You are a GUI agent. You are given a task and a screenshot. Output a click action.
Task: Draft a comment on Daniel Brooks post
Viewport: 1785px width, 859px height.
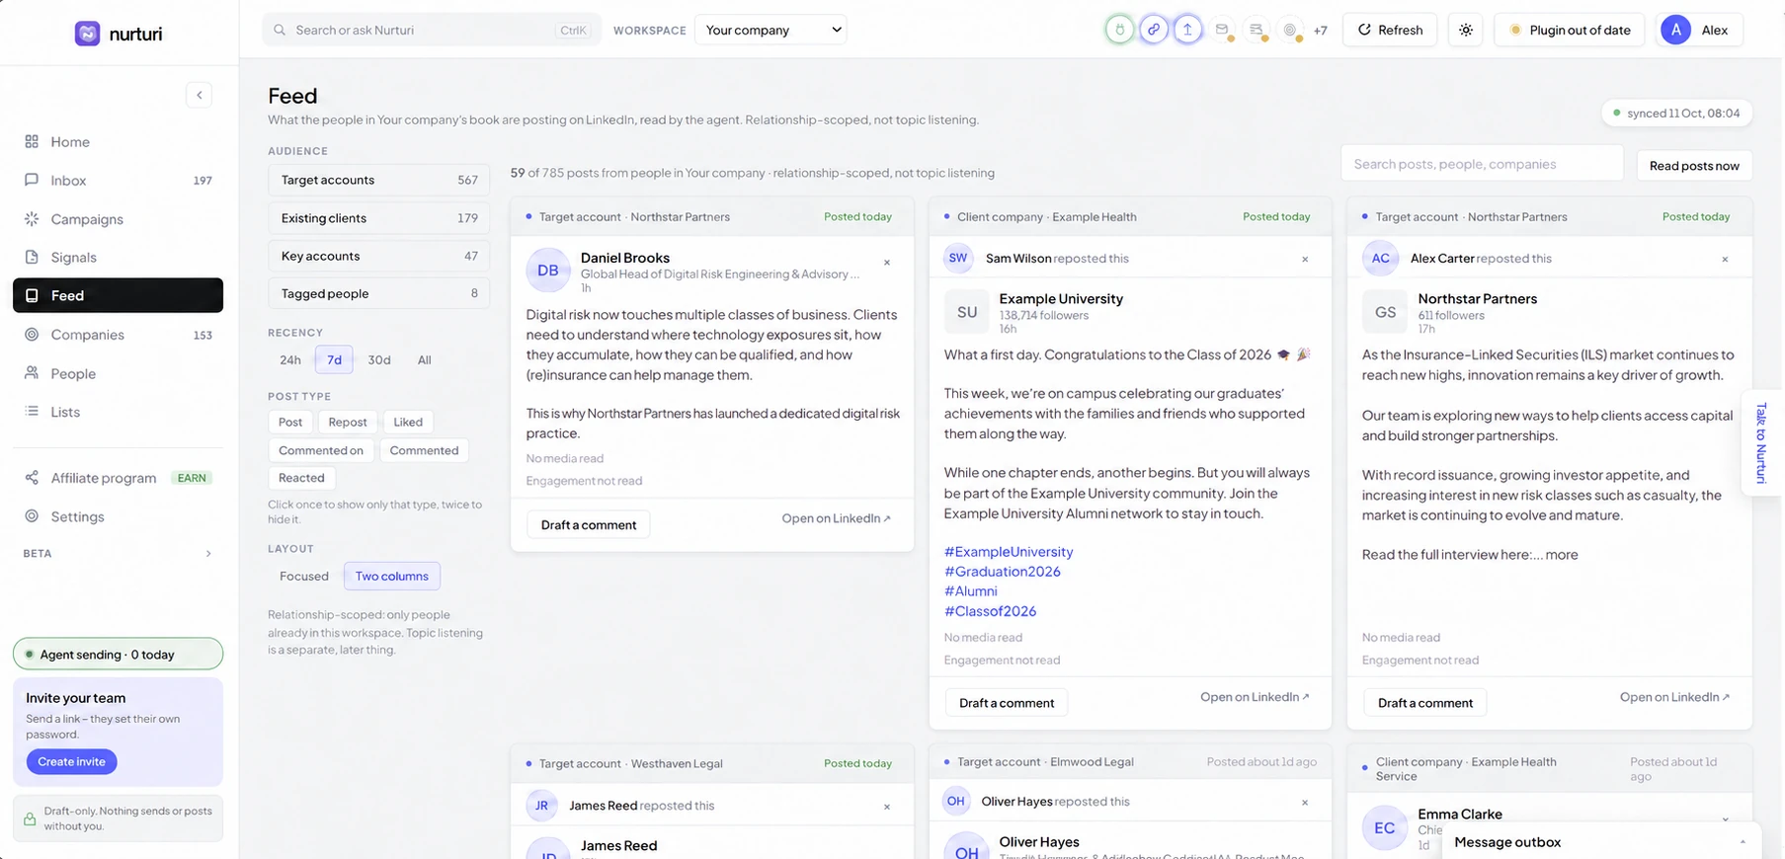pyautogui.click(x=589, y=524)
